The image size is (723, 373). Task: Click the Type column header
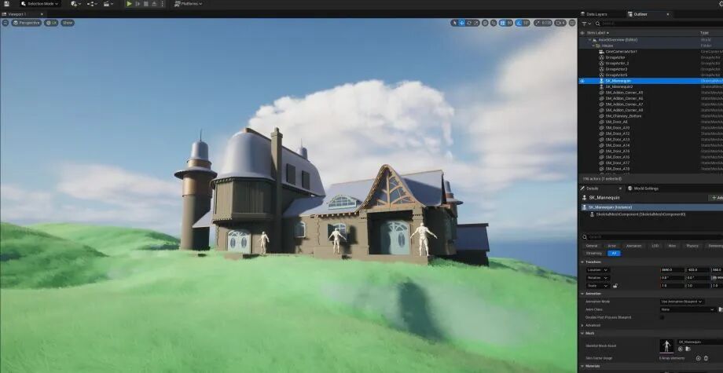pos(704,33)
